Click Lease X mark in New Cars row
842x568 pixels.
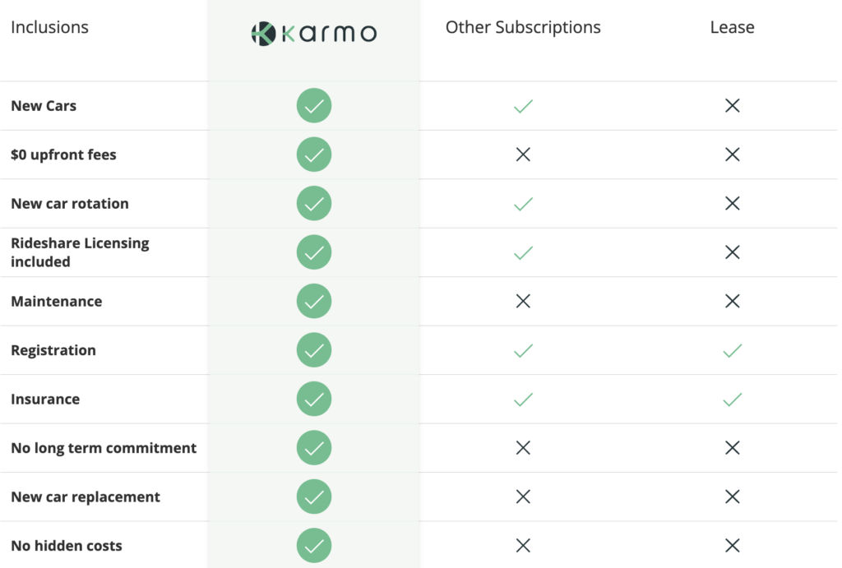[x=732, y=106]
